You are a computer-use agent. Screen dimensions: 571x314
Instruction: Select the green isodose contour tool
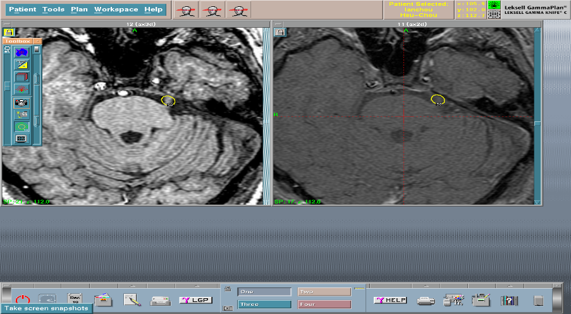[x=21, y=126]
